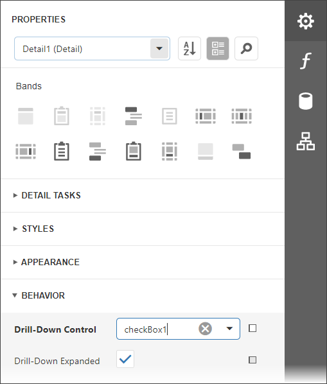This screenshot has width=327, height=384.
Task: Insert a Vertical Total band
Action: pos(26,152)
